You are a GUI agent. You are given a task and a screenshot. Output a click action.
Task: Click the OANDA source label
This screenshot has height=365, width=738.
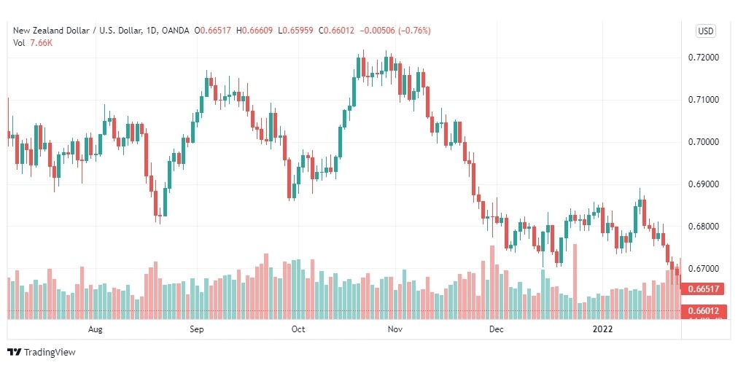click(175, 31)
